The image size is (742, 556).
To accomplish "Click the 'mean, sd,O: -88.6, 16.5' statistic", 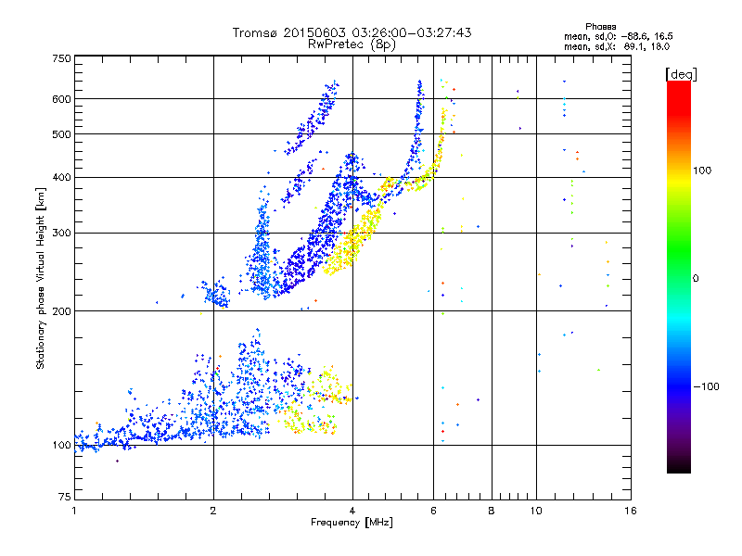I will tap(619, 36).
